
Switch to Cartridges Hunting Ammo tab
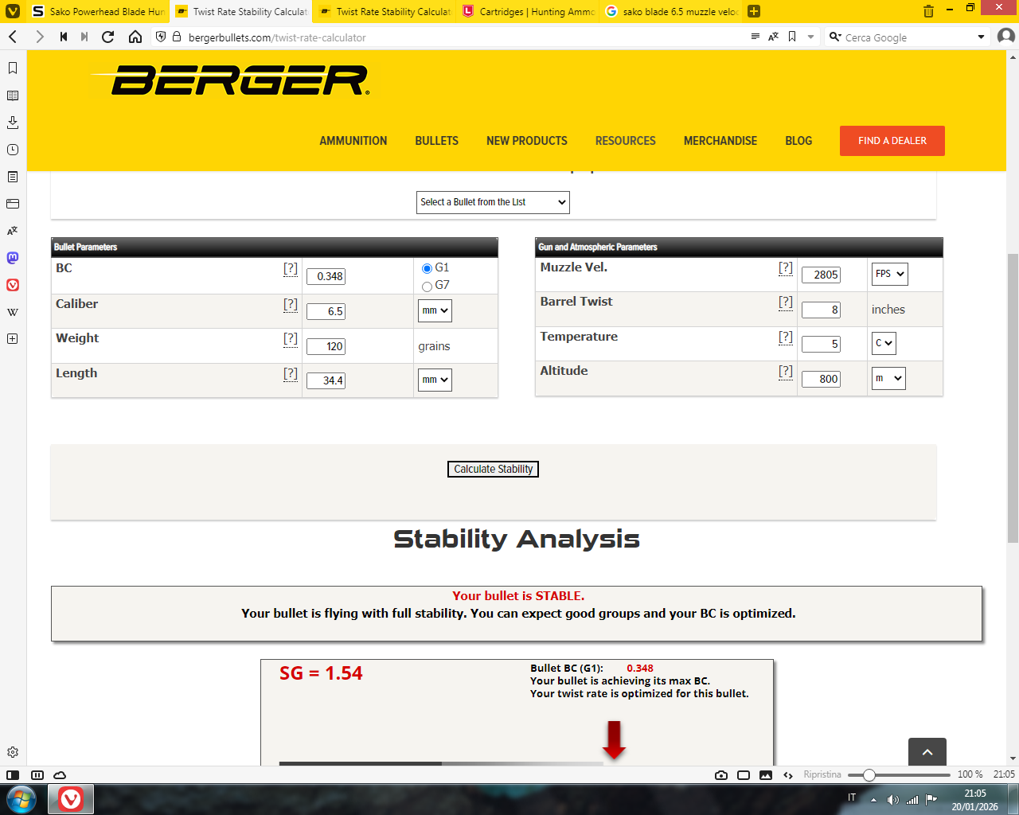point(529,11)
